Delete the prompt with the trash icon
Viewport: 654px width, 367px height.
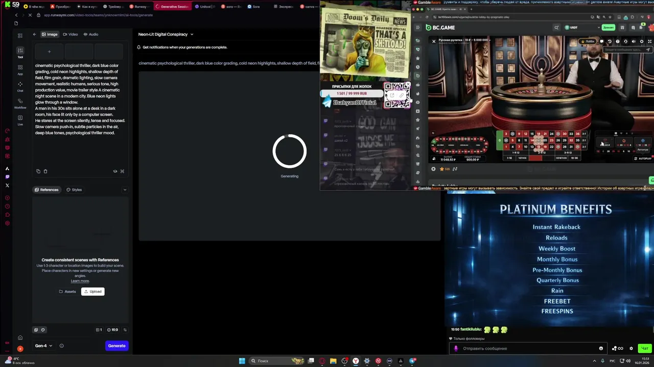point(45,171)
